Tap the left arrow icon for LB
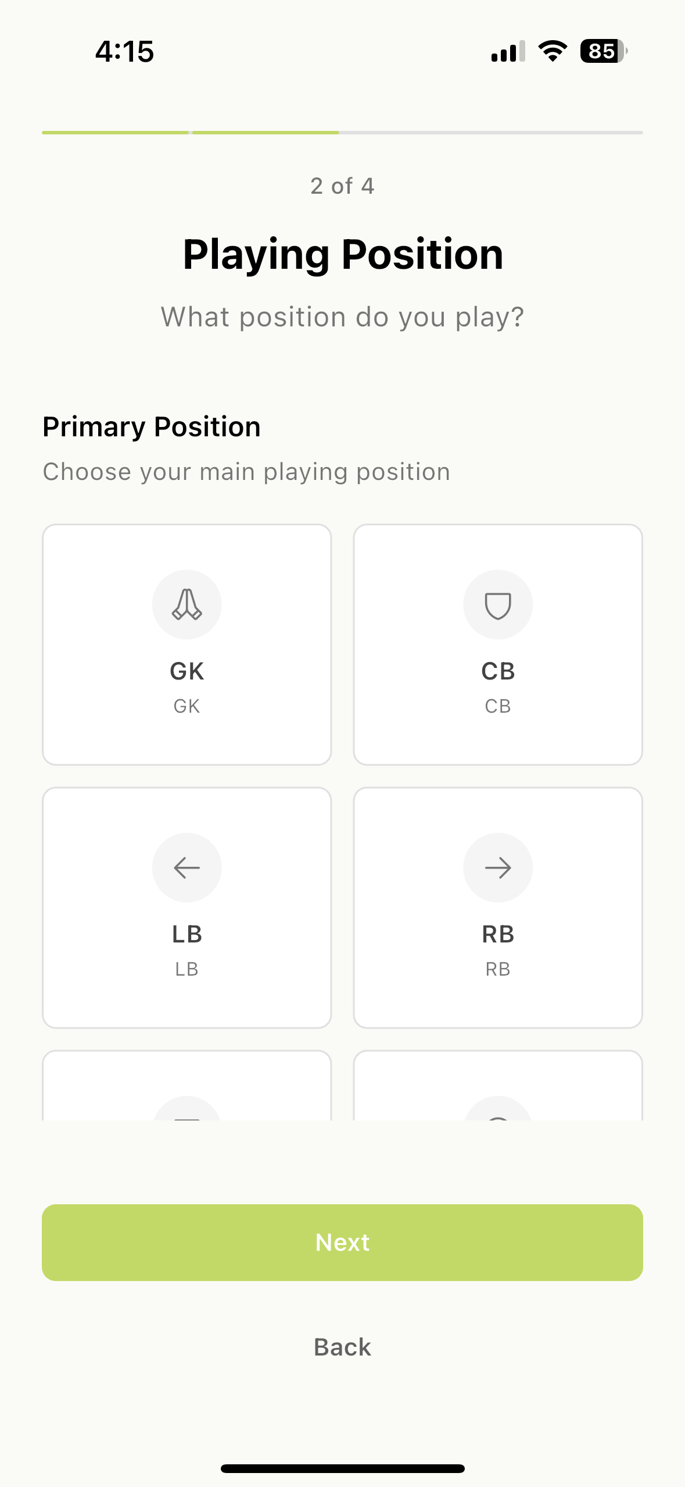The image size is (685, 1487). click(187, 867)
